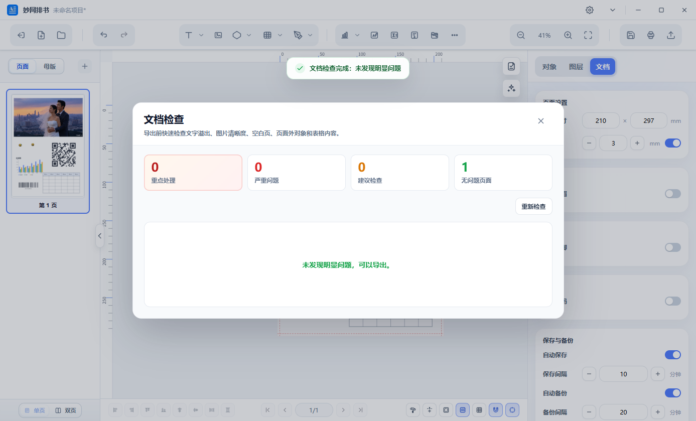
Task: Expand the table tool dropdown arrow
Action: pyautogui.click(x=280, y=35)
